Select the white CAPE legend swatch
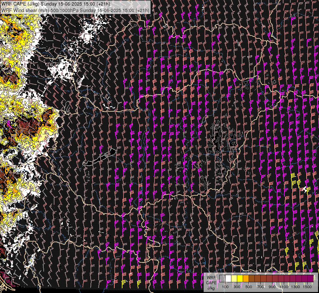The height and width of the screenshot is (293, 319). pos(228,279)
